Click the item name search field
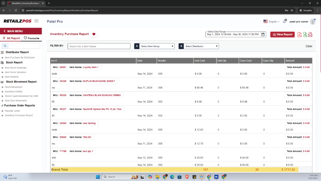The width and height of the screenshot is (321, 181). 99,46
